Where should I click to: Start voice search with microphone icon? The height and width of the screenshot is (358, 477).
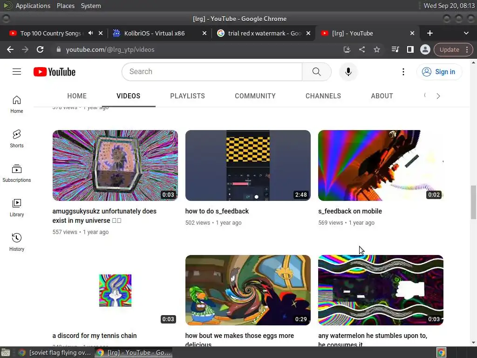pos(348,71)
